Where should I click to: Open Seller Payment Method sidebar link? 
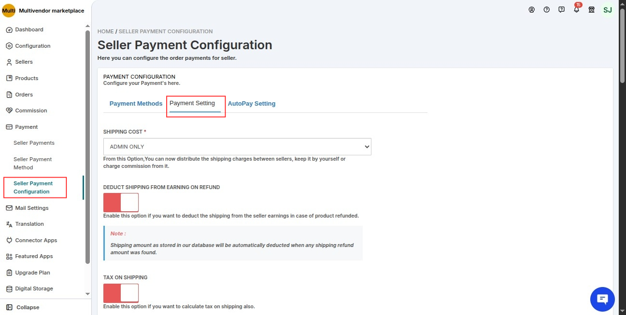click(x=32, y=163)
